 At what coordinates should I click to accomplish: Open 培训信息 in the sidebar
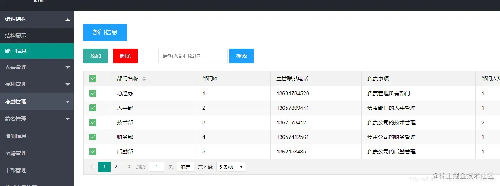pyautogui.click(x=37, y=136)
